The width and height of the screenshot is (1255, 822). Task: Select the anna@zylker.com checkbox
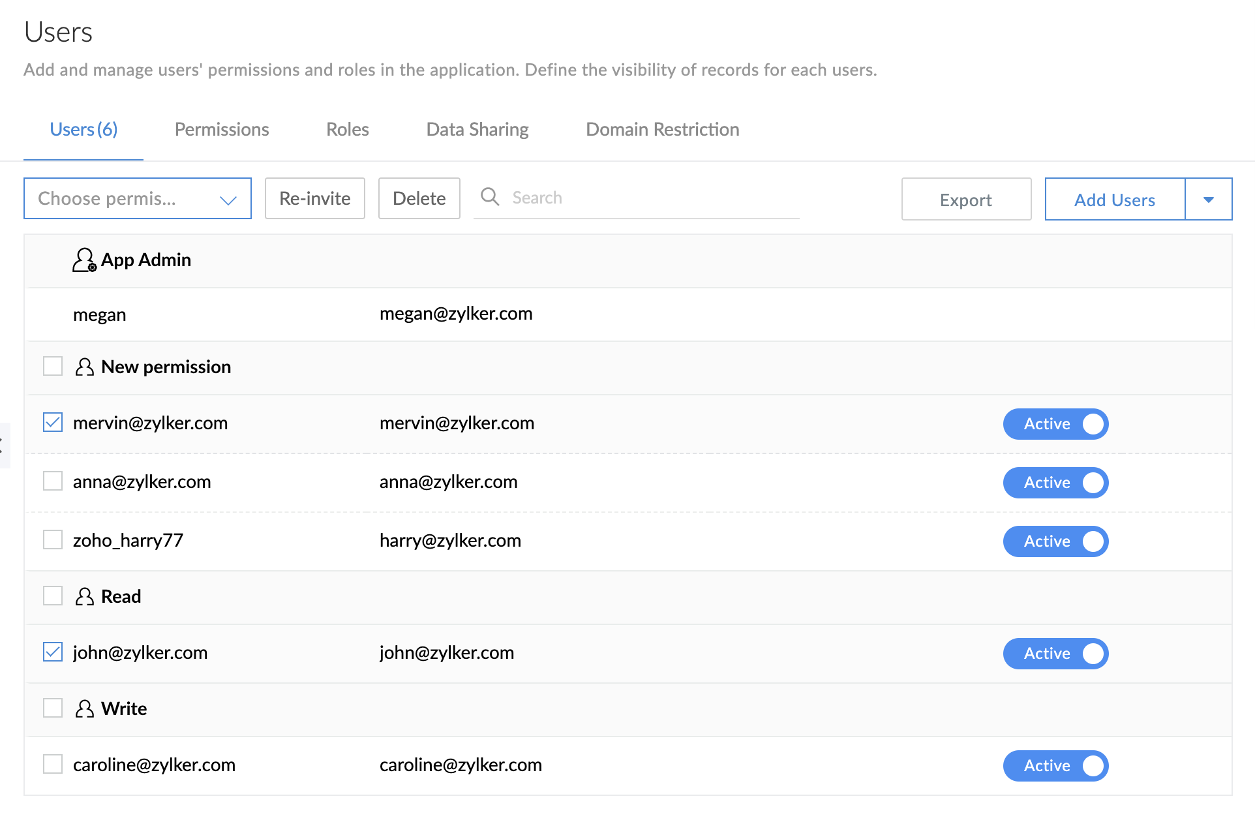53,481
